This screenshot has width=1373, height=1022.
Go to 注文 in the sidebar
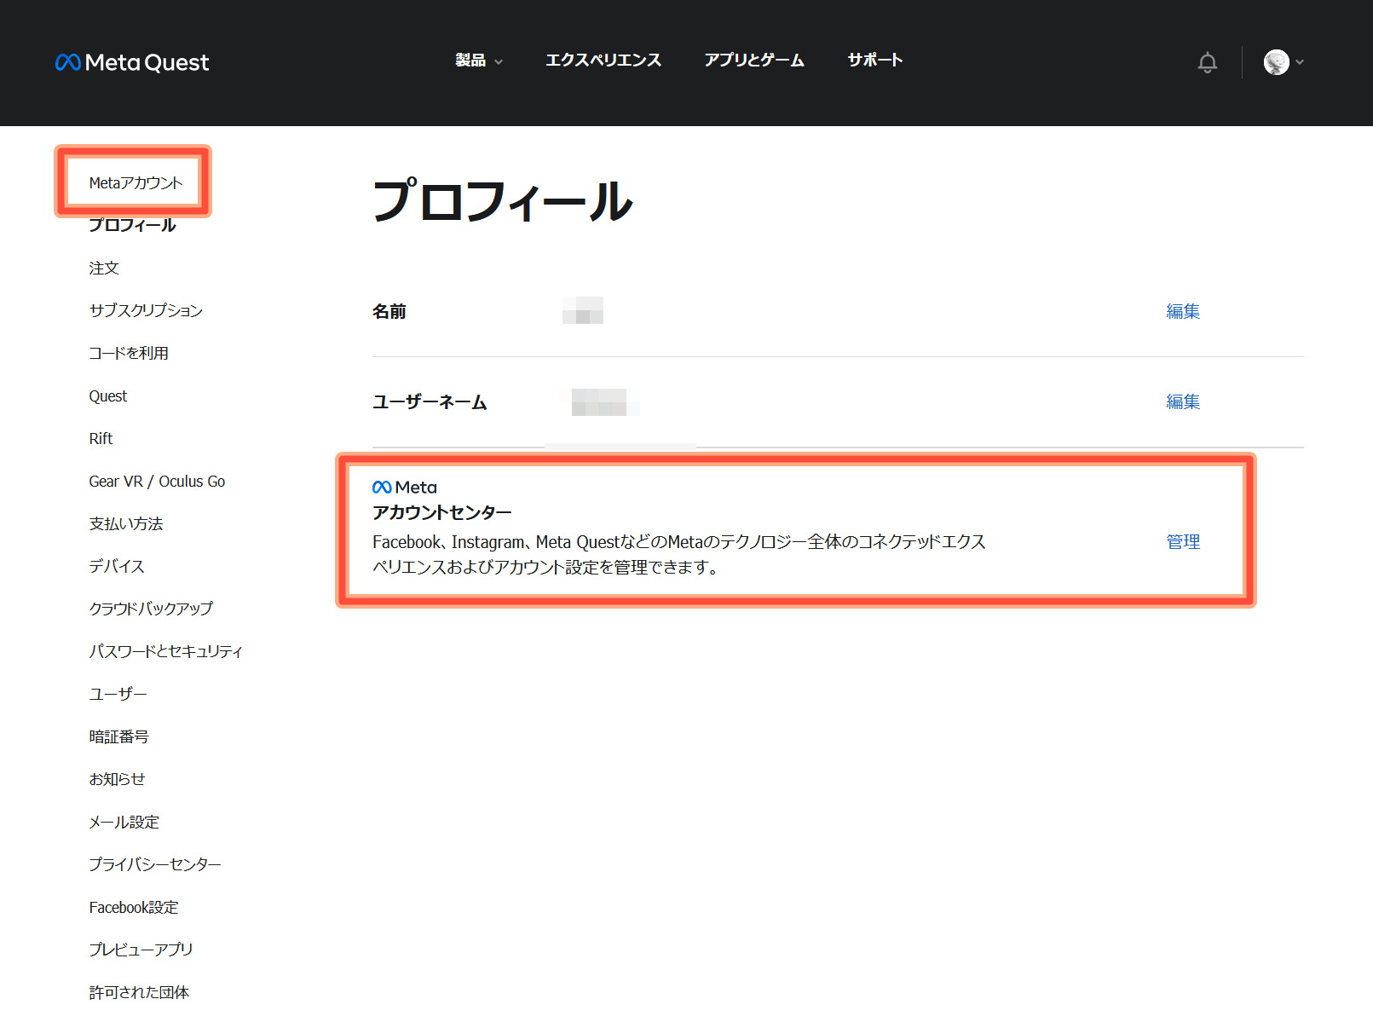[x=104, y=268]
